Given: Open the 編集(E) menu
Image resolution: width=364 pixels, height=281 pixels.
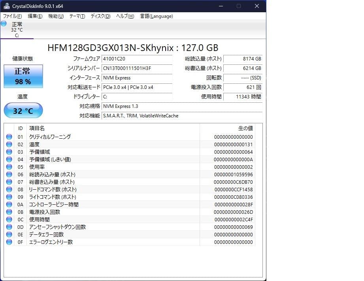Looking at the screenshot, I should (35, 16).
